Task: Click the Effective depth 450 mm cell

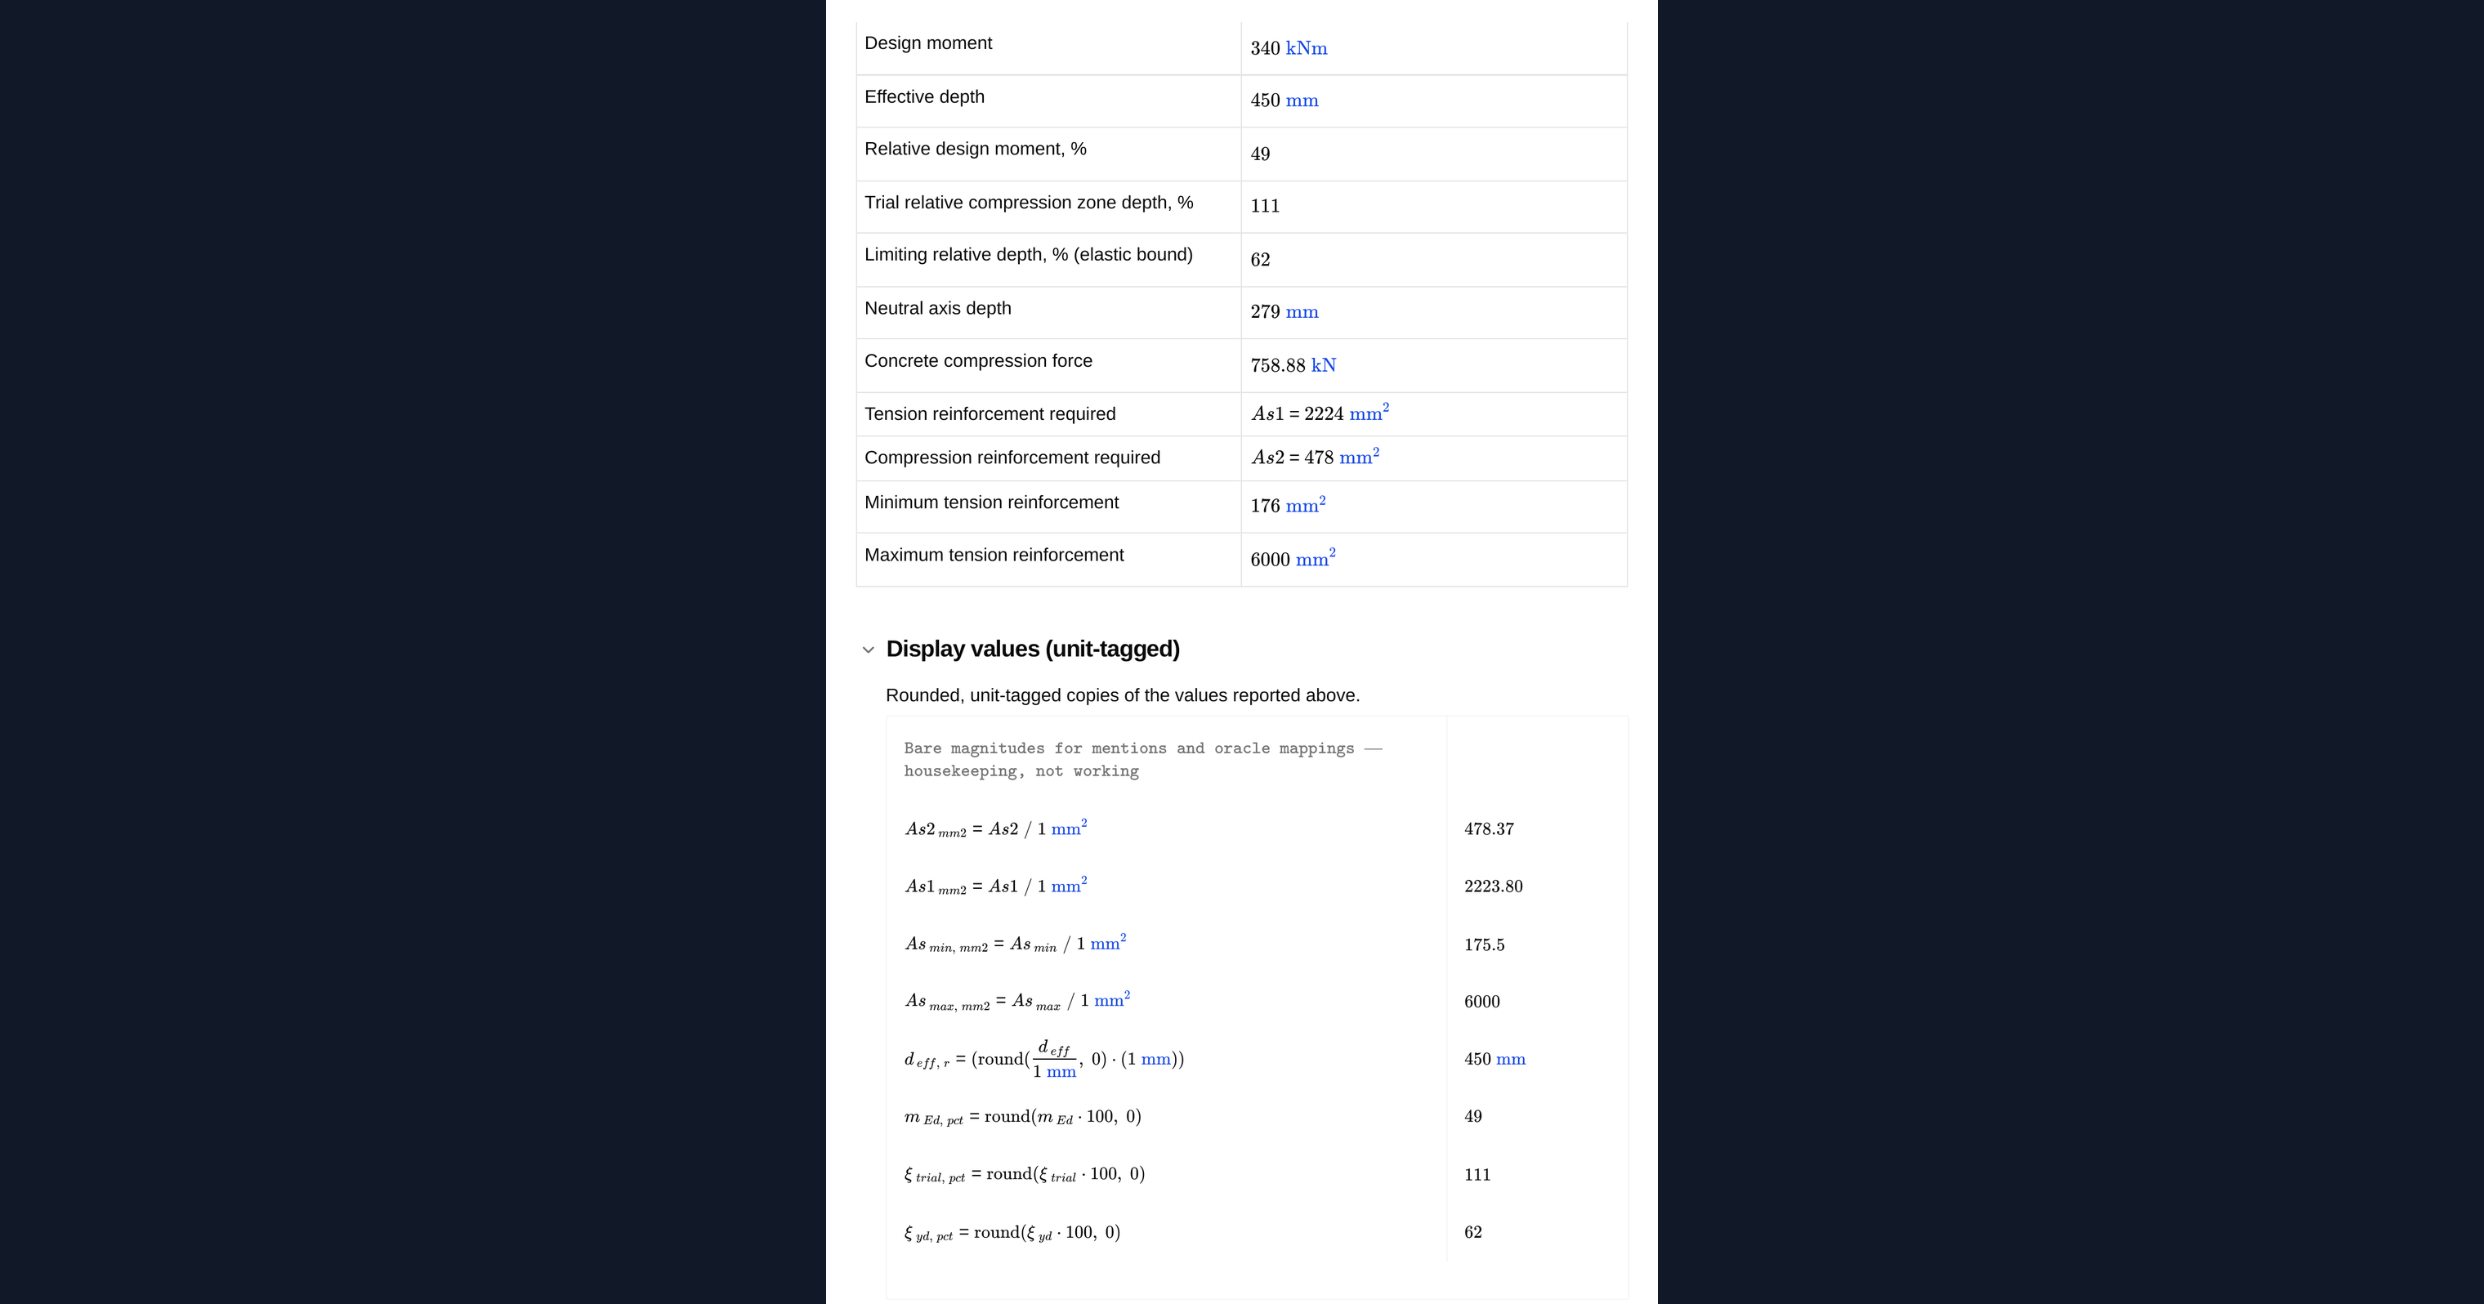Action: pyautogui.click(x=1433, y=101)
